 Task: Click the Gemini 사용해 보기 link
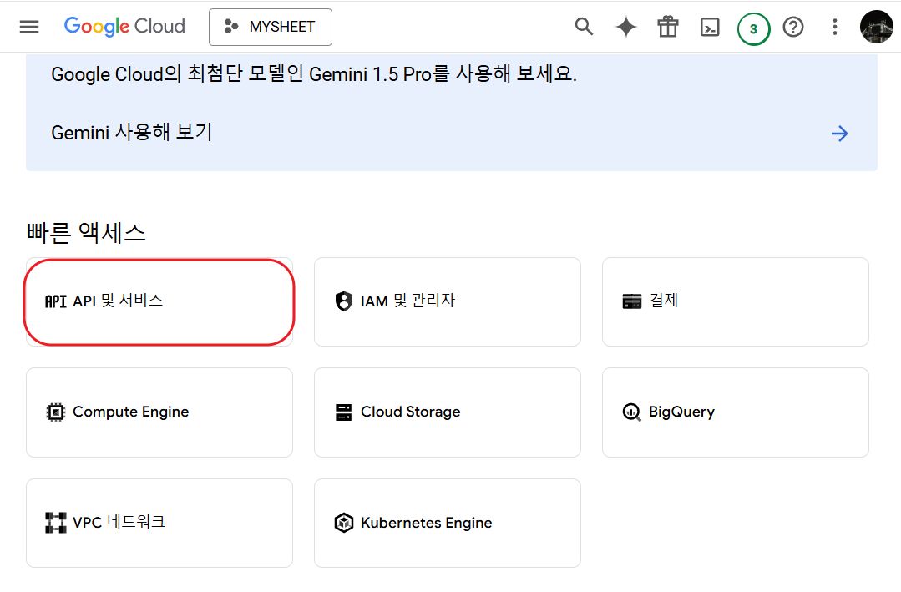[132, 132]
